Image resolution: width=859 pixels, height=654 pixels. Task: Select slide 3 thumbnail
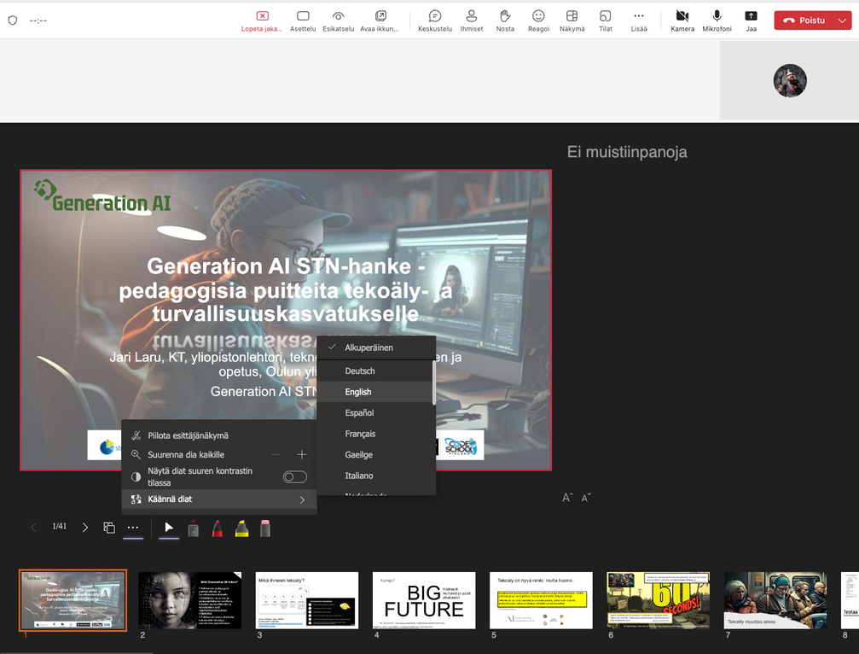[x=307, y=600]
